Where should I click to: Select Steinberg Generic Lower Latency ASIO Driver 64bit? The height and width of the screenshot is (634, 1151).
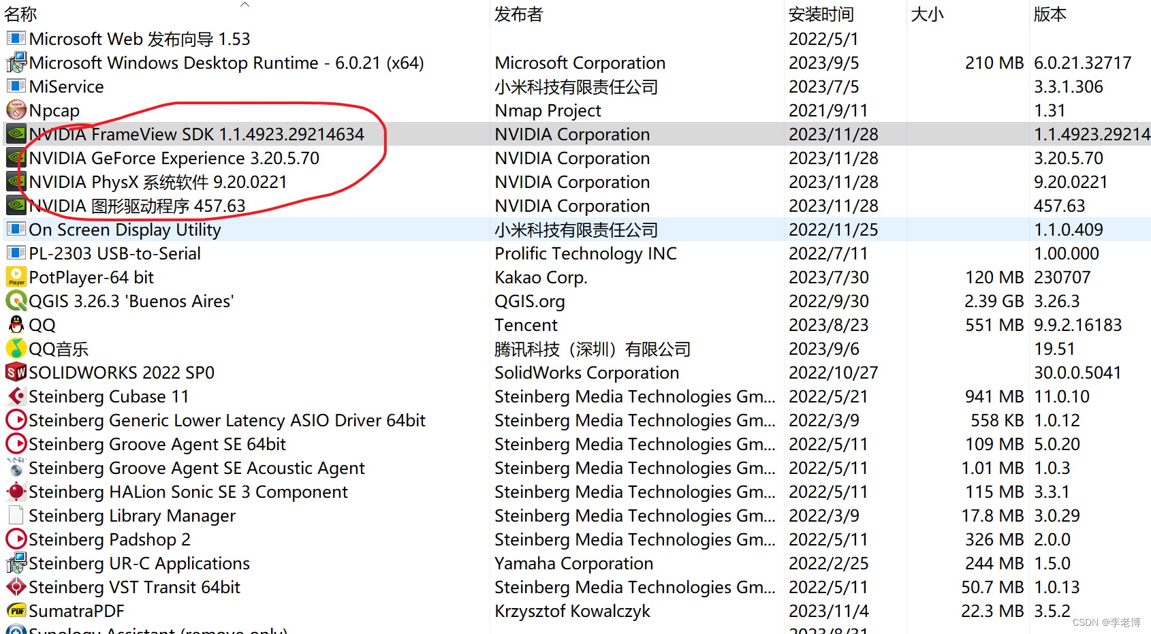(x=227, y=420)
